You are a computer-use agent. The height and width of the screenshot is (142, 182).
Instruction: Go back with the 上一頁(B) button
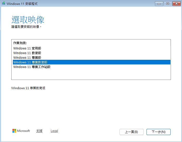pos(131,132)
